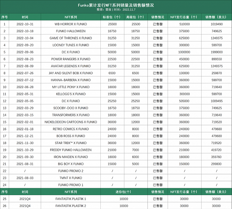Click the sales value '899550'
The width and height of the screenshot is (232, 209).
pos(217,59)
